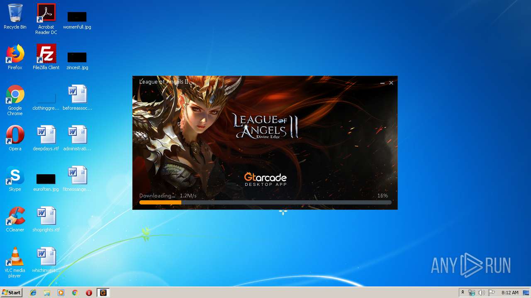Minimize the League of Angels II installer
531x298 pixels.
pyautogui.click(x=382, y=83)
